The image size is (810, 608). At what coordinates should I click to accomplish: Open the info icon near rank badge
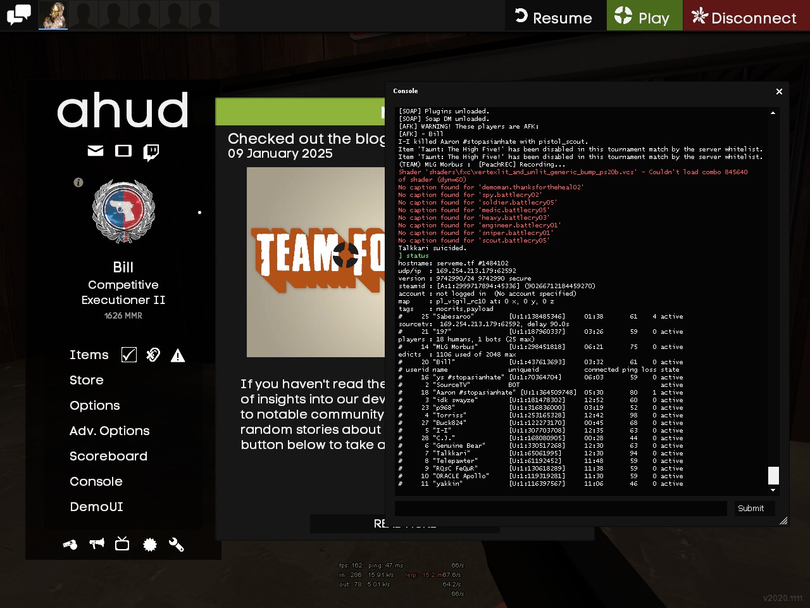78,182
